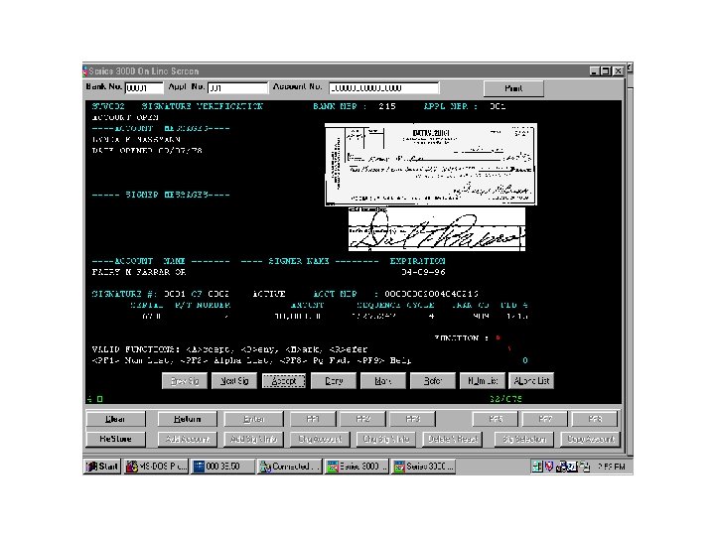Go to the Next Sig
The height and width of the screenshot is (536, 715).
[x=234, y=380]
